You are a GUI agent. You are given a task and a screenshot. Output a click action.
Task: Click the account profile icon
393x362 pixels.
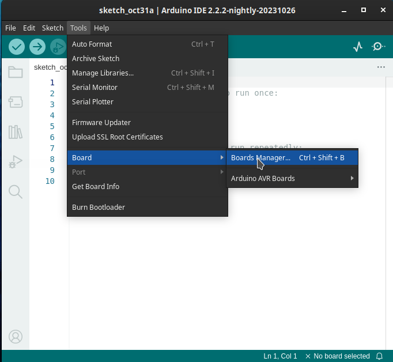[x=16, y=337]
